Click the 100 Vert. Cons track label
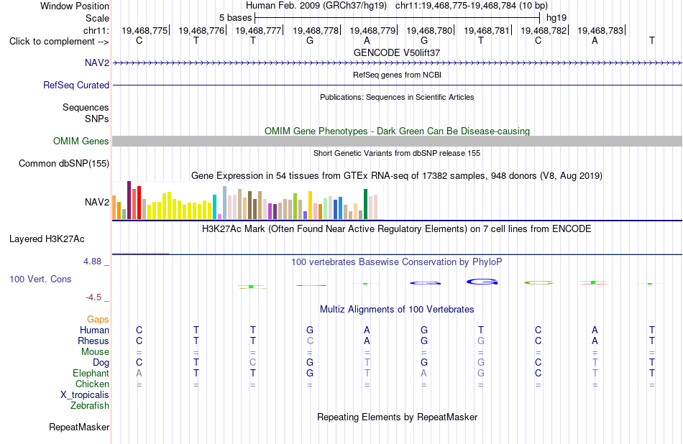Screen dimensions: 683x444 point(40,279)
